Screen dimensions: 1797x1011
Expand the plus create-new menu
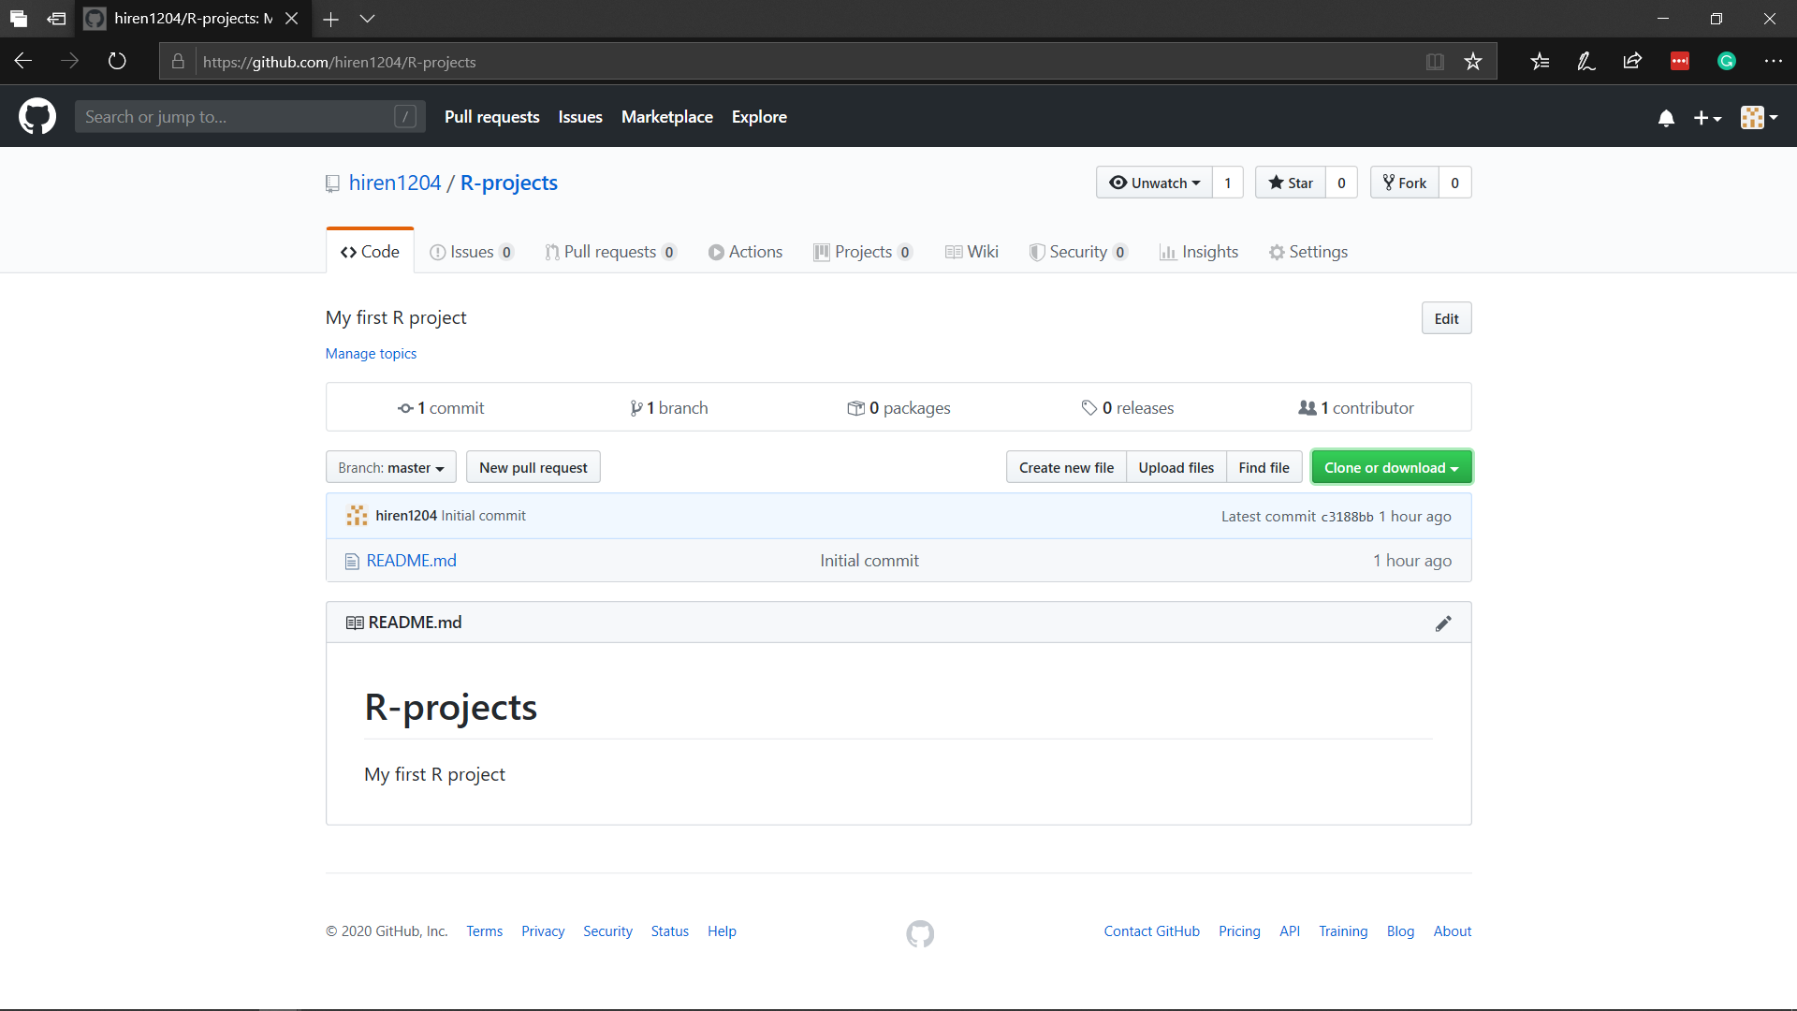tap(1707, 118)
